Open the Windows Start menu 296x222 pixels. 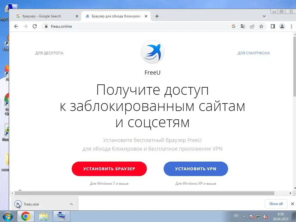[x=7, y=216]
